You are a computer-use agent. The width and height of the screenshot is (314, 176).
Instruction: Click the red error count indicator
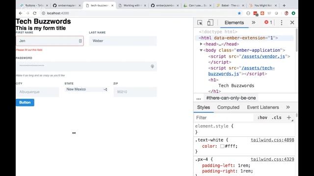click(x=268, y=22)
